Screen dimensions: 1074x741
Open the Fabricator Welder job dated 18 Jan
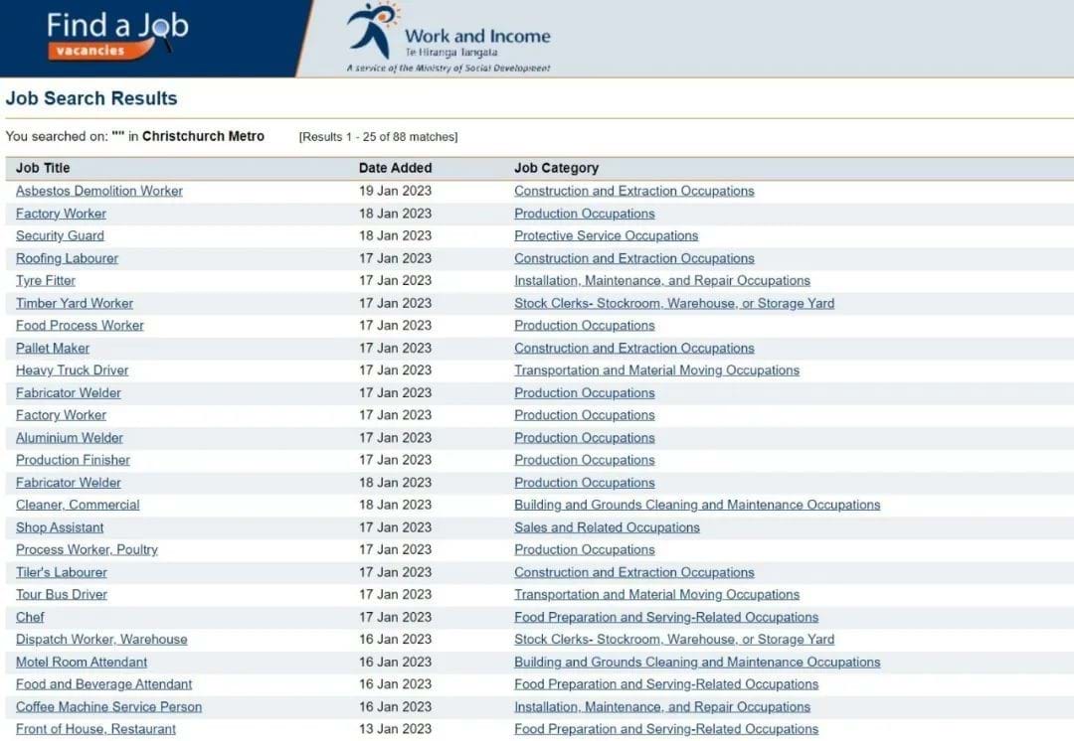click(69, 483)
